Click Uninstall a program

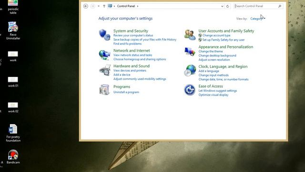126,92
